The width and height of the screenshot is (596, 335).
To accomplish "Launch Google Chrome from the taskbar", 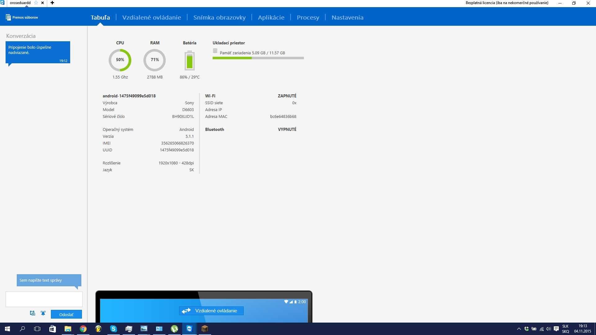I will click(83, 329).
